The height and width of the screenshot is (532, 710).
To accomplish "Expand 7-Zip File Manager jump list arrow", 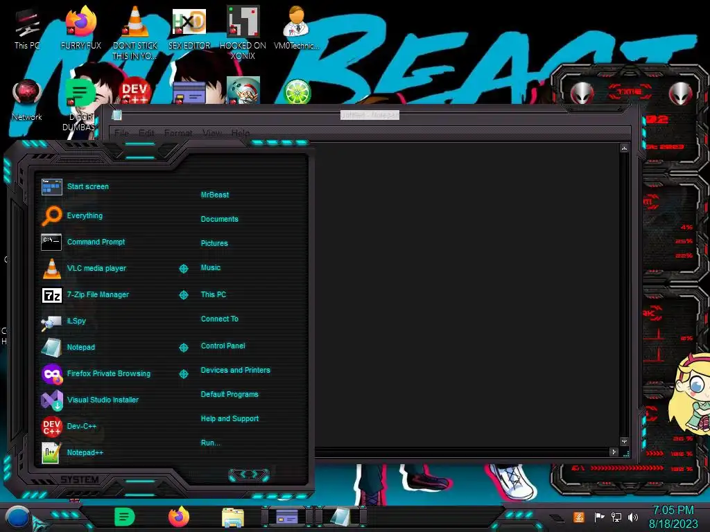I will 183,295.
